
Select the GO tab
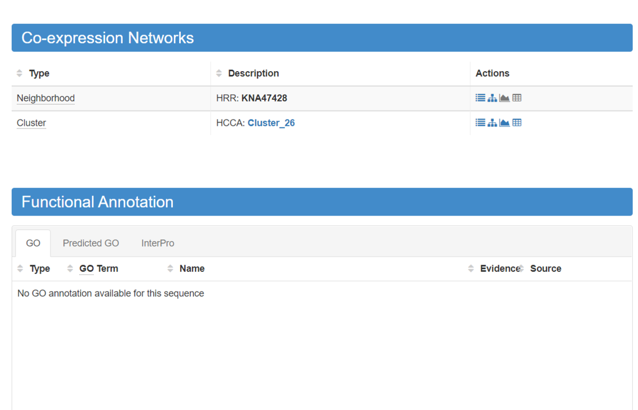click(33, 243)
